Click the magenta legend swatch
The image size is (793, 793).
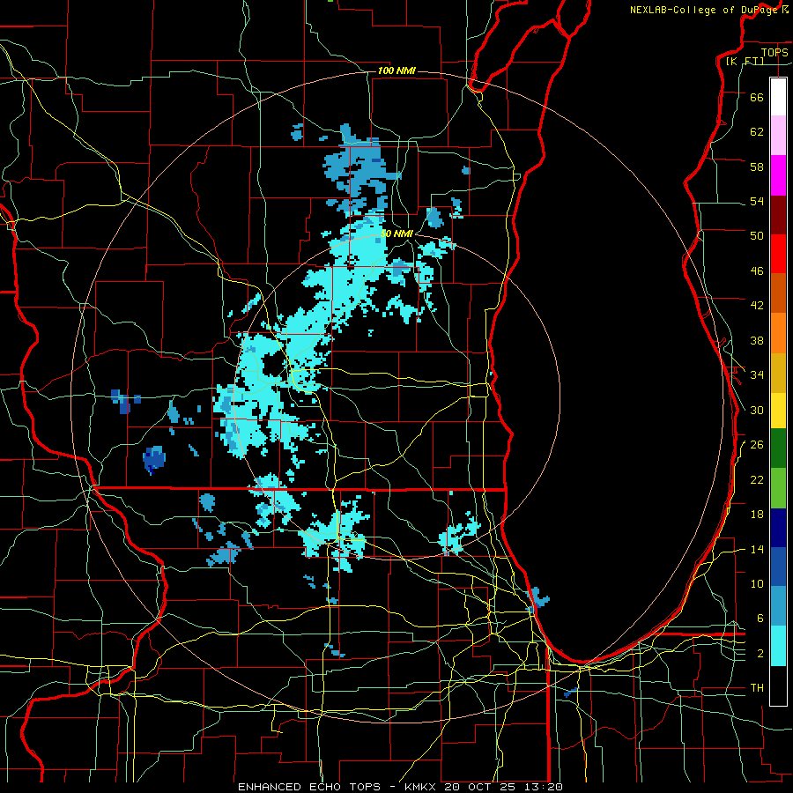(x=778, y=175)
